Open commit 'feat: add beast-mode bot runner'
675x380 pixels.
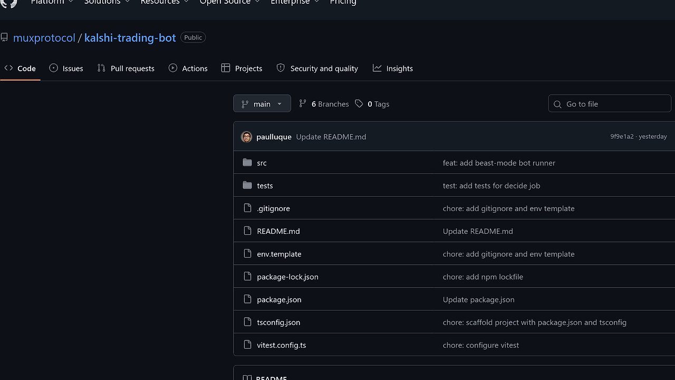[499, 163]
